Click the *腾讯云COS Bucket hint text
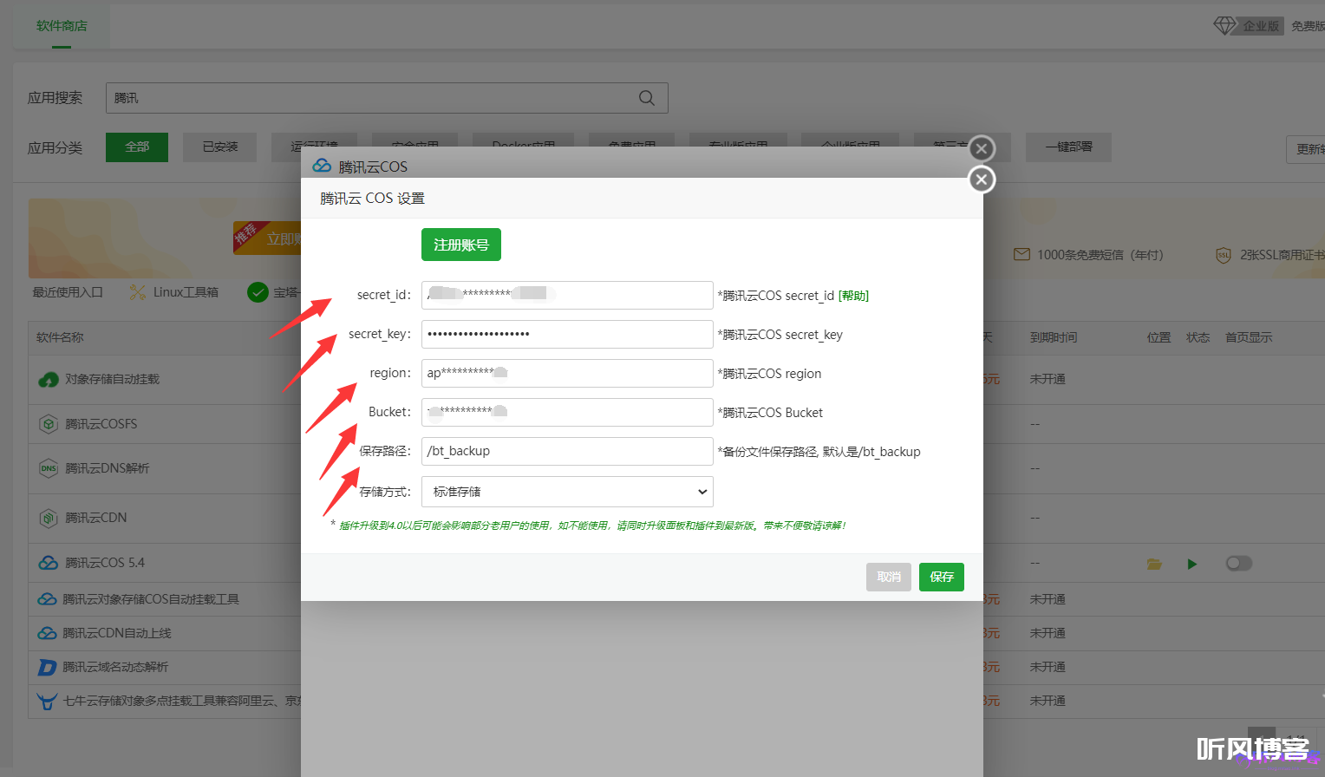Screen dimensions: 1325x777 point(770,413)
